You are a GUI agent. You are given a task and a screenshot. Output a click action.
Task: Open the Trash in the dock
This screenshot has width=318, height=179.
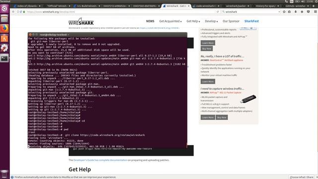(4, 174)
